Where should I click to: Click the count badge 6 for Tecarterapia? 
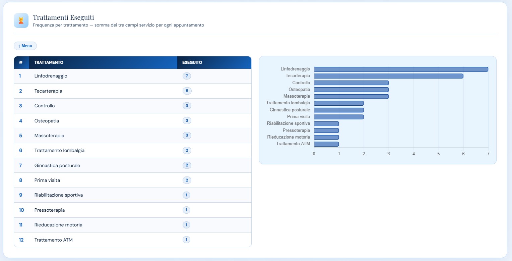(187, 91)
